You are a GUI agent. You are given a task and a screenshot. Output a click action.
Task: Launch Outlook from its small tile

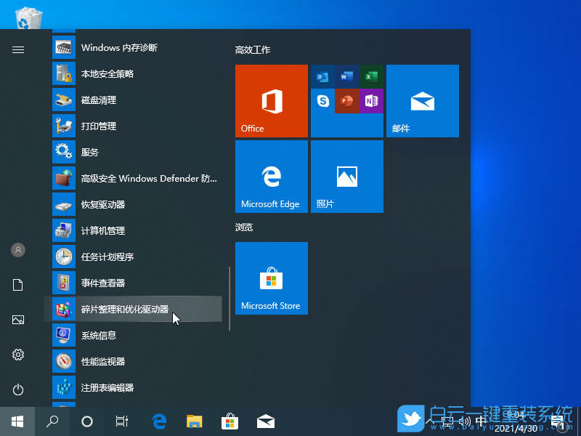tap(324, 76)
